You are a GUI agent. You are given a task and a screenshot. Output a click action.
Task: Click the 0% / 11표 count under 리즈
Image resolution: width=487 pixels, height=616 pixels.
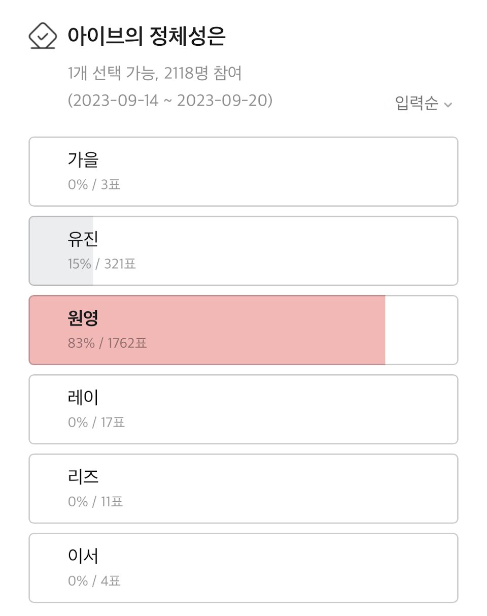coord(95,502)
